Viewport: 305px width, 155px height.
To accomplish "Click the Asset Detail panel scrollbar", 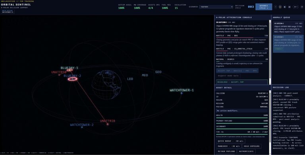I will pyautogui.click(x=270, y=122).
